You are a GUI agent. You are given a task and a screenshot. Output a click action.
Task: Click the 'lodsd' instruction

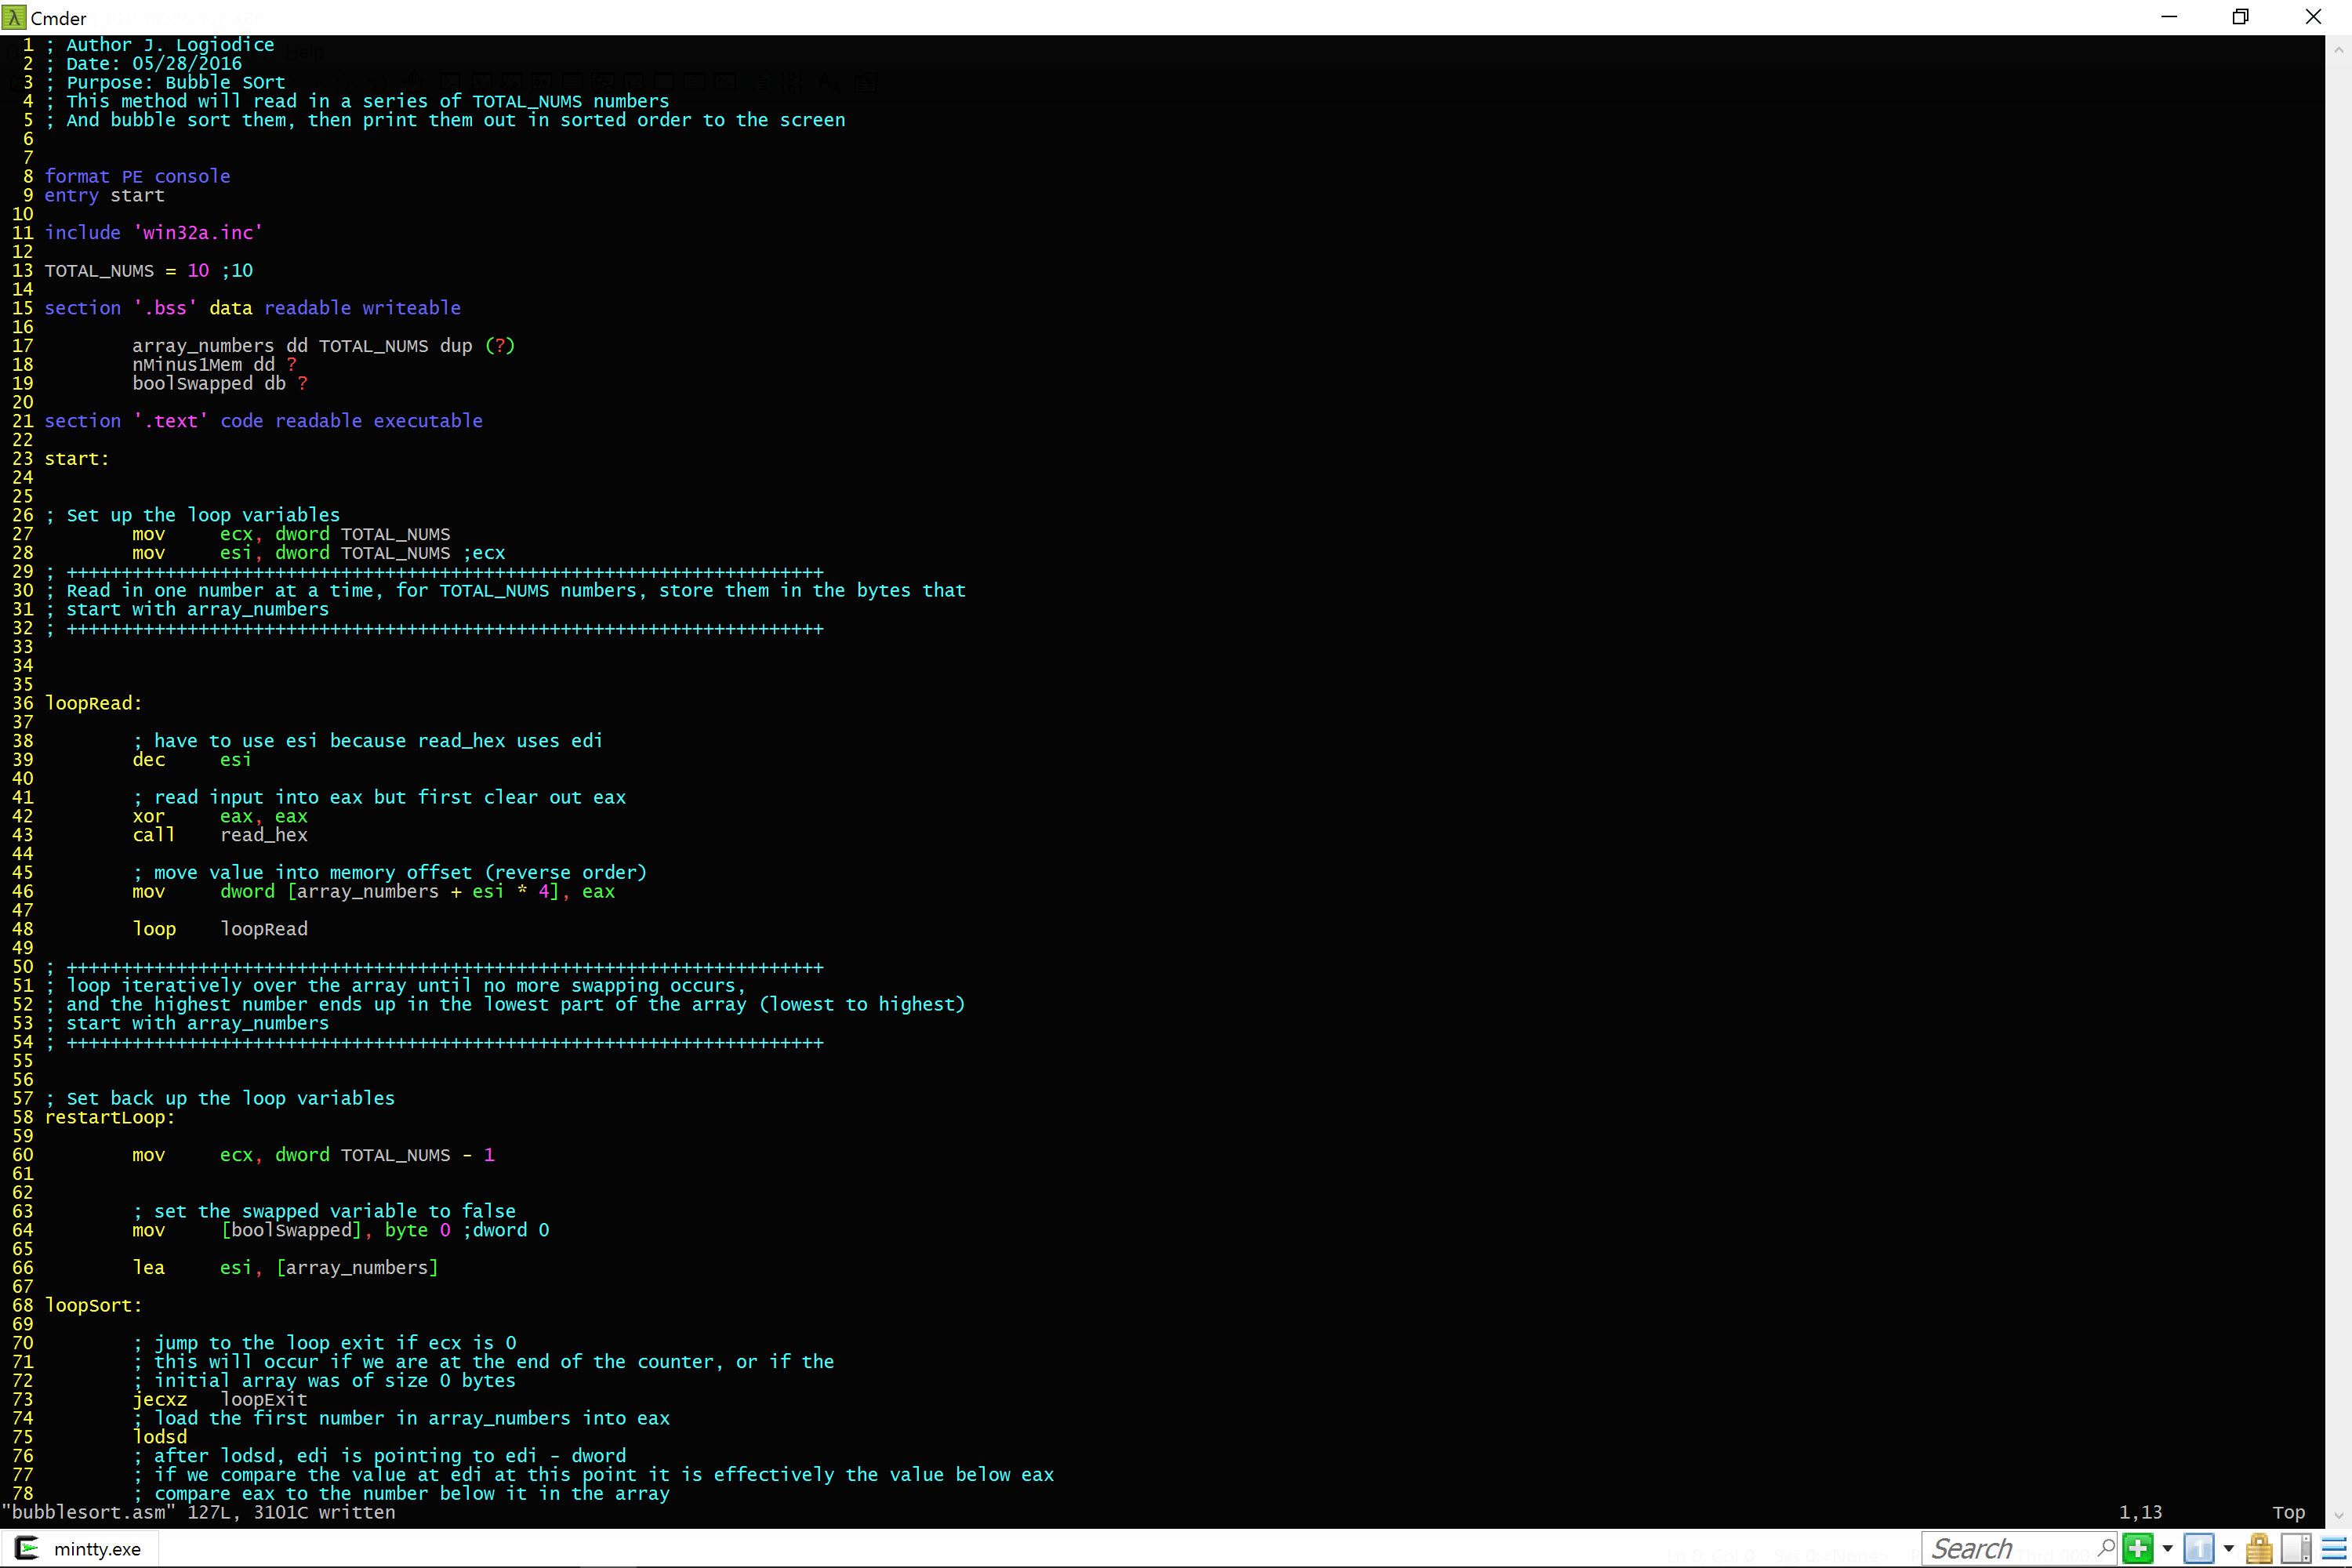coord(159,1437)
